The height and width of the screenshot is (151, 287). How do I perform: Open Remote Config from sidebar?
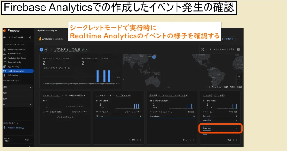[15, 62]
